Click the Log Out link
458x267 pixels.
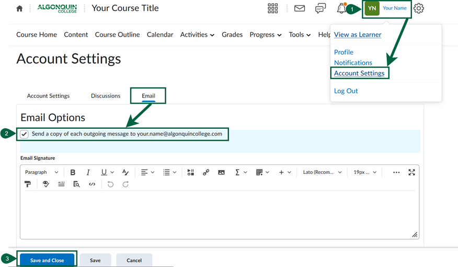click(346, 91)
